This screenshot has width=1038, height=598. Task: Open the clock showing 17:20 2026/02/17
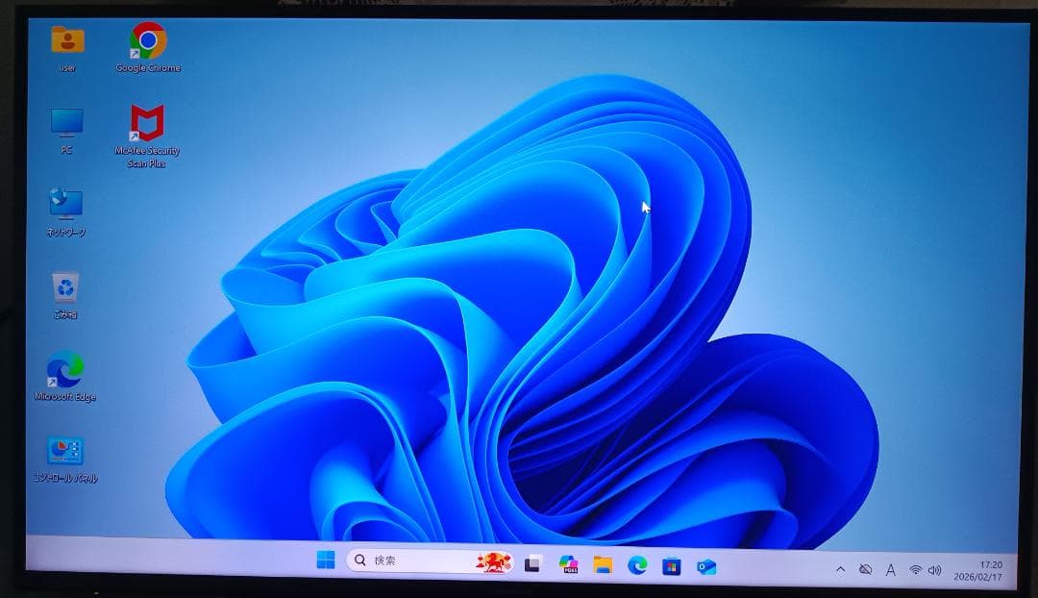click(x=978, y=571)
